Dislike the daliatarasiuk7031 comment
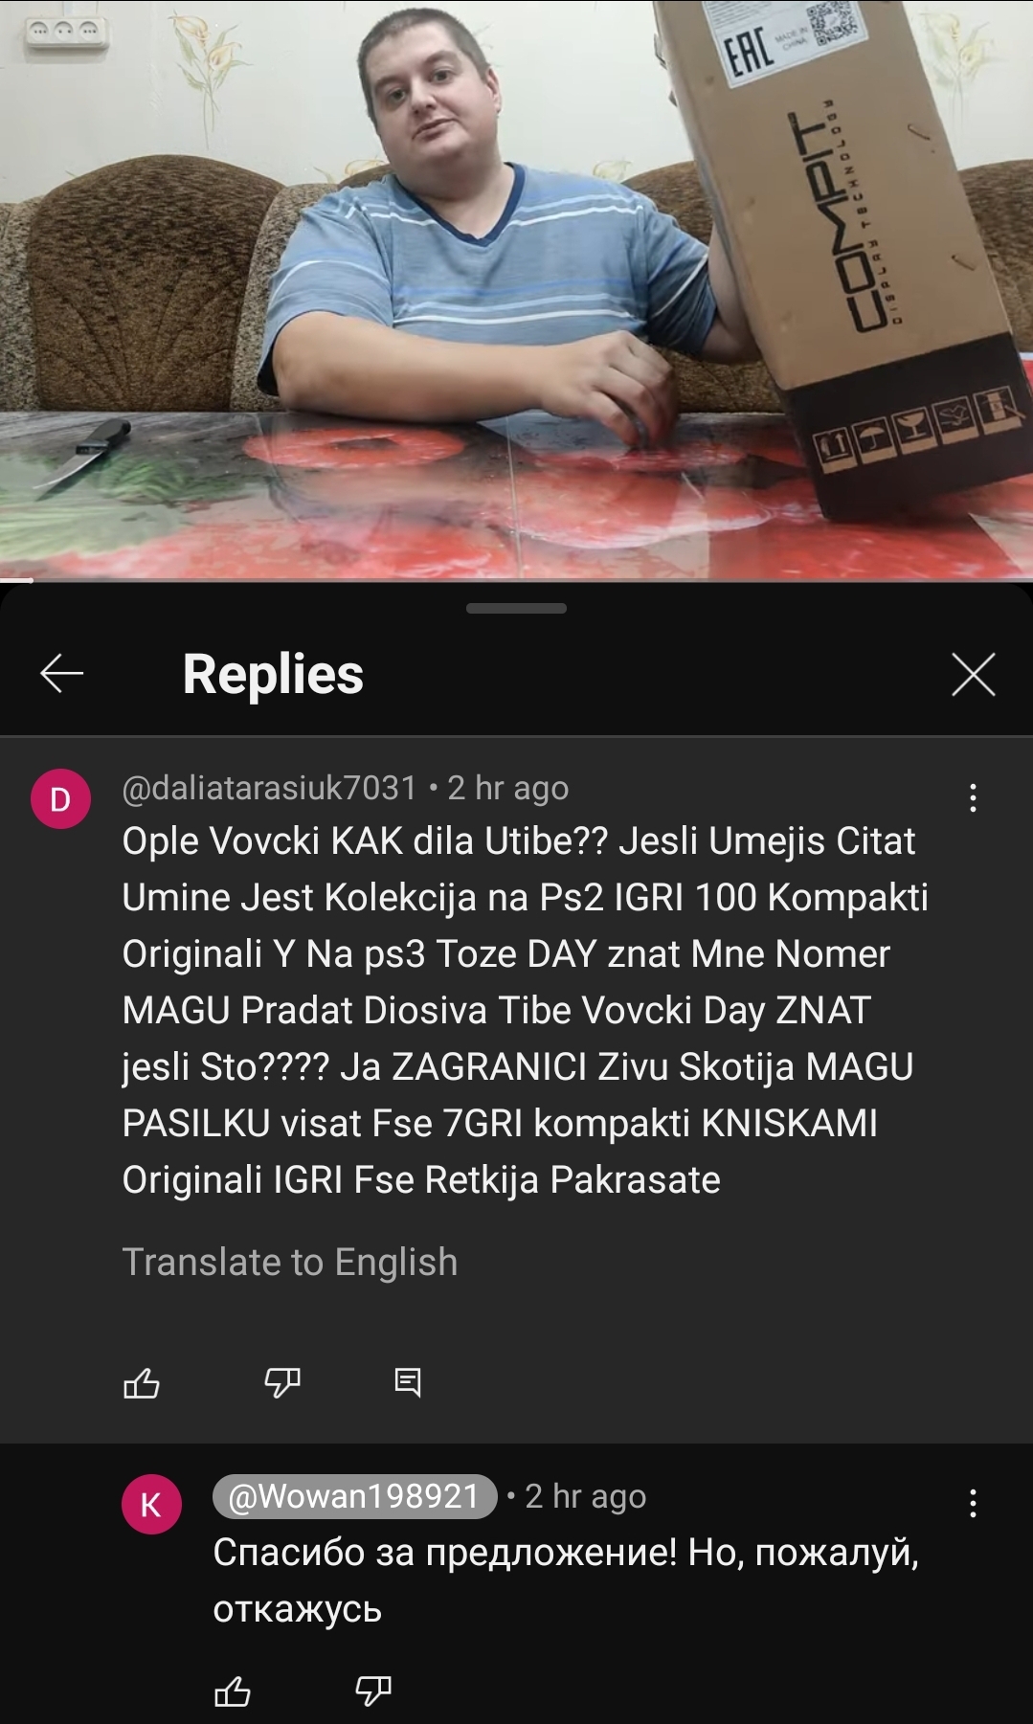The width and height of the screenshot is (1033, 1724). point(282,1382)
